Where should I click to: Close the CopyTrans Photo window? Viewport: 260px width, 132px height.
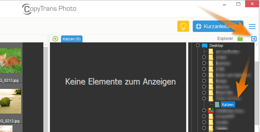(252, 4)
